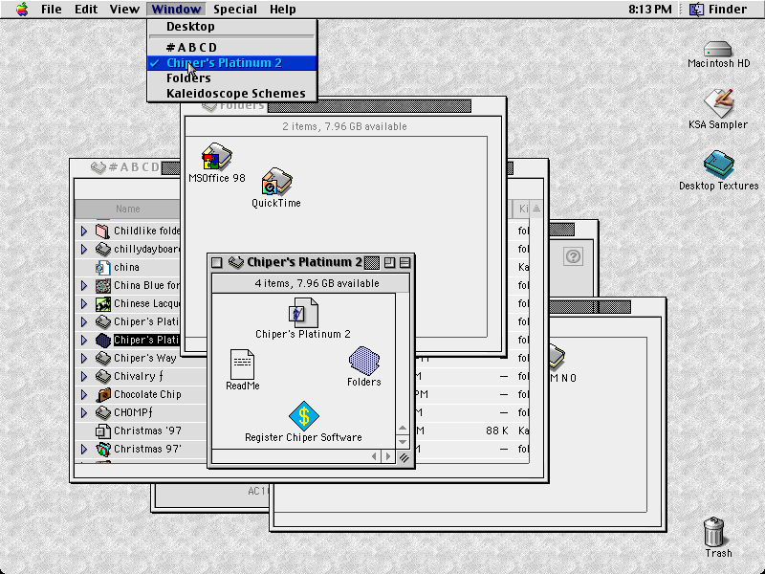Image resolution: width=765 pixels, height=574 pixels.
Task: Open the View menu
Action: coord(124,9)
